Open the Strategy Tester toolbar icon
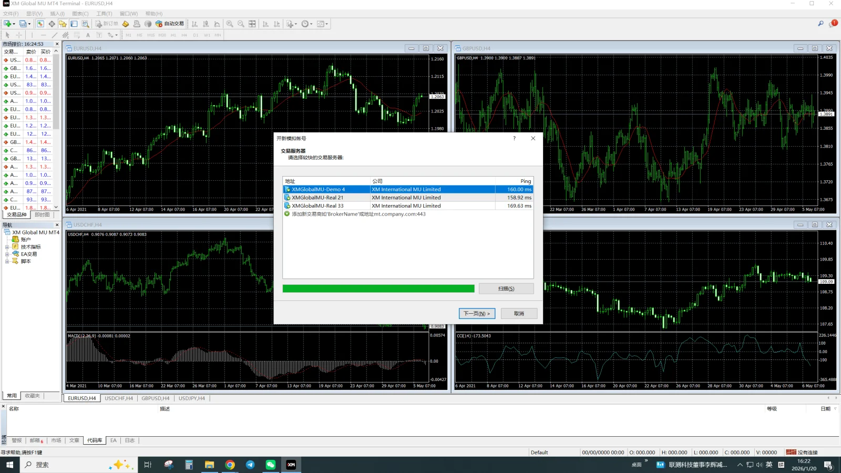The height and width of the screenshot is (473, 841). [85, 24]
